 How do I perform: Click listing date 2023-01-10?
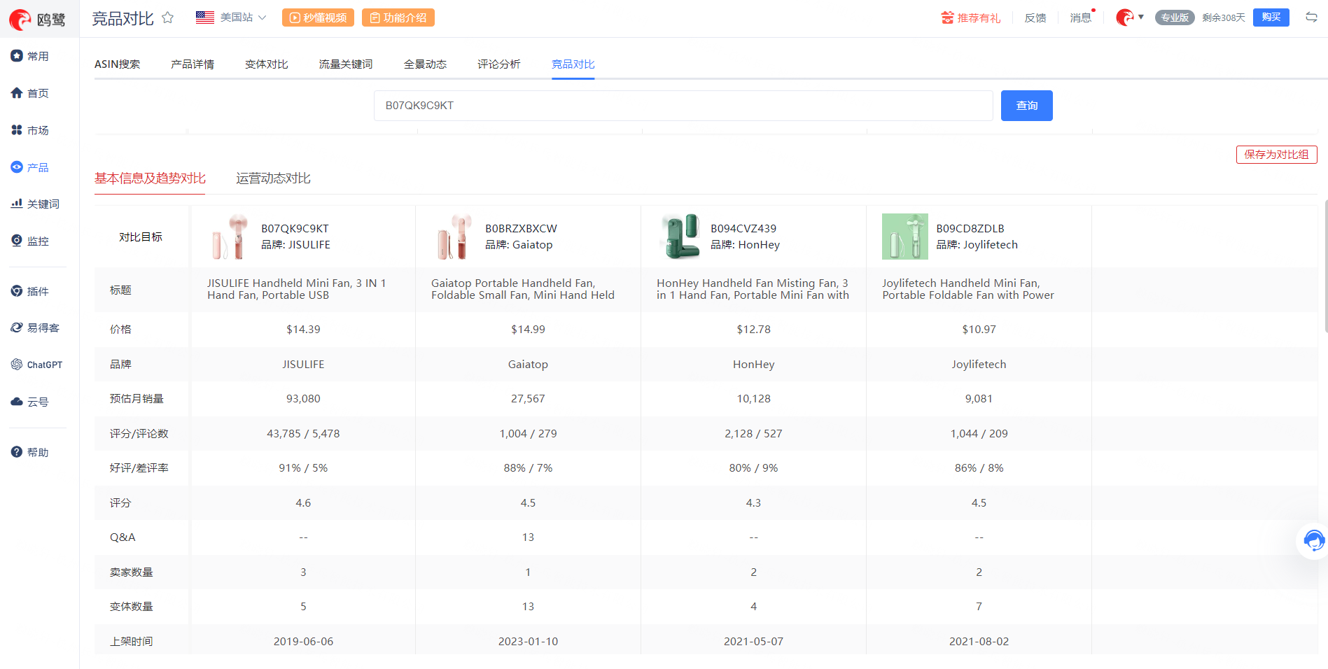point(528,642)
